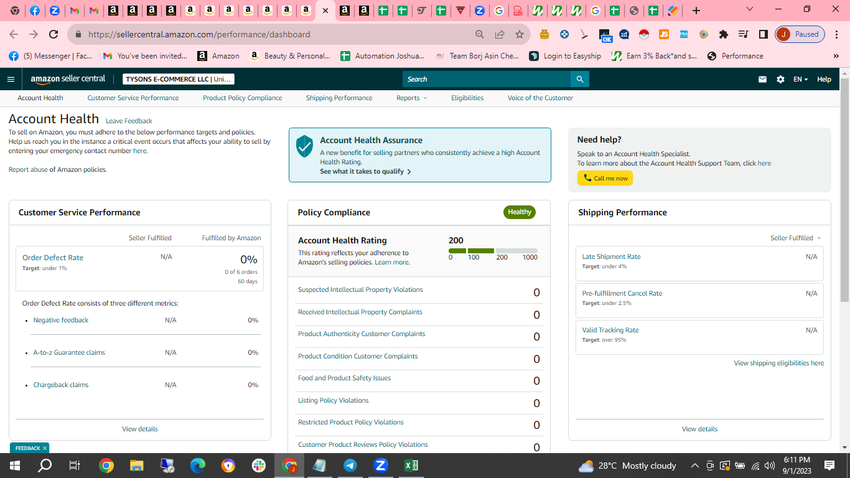Open the FBA extension icon

coord(684,34)
